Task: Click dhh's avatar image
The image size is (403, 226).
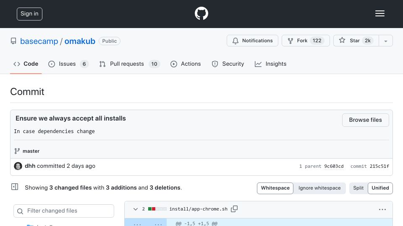Action: 18,166
